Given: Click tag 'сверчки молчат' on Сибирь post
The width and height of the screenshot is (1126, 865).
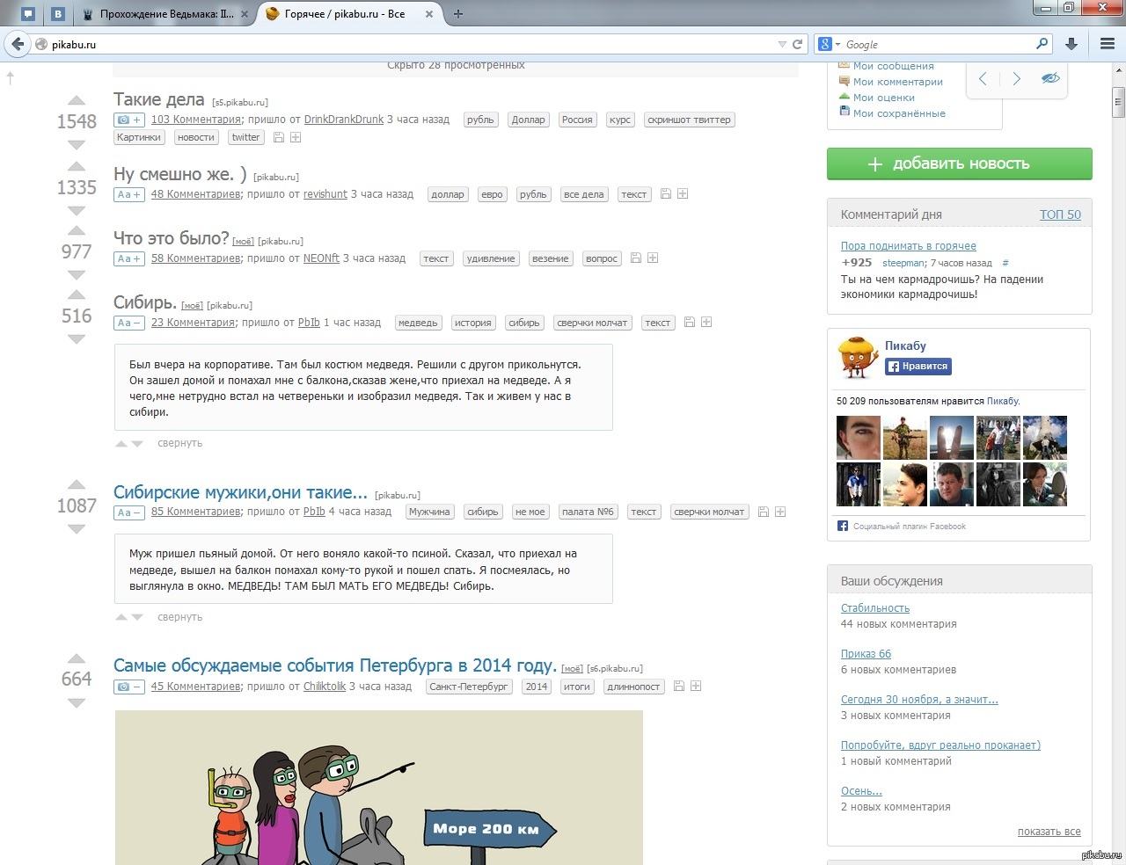Looking at the screenshot, I should 592,323.
